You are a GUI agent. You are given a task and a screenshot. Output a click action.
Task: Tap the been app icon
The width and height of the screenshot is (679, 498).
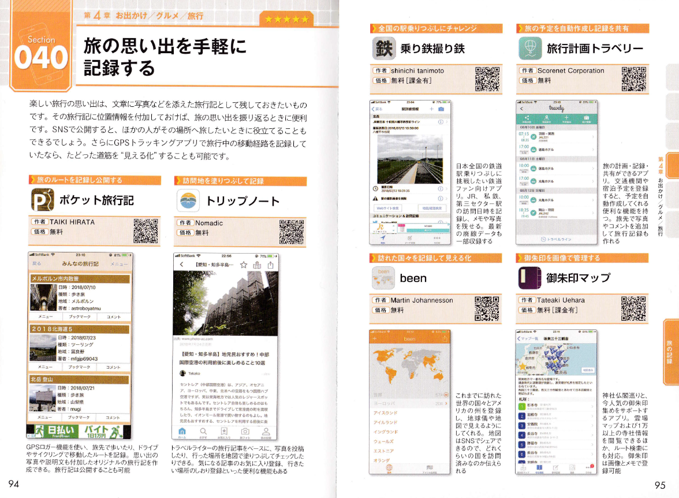(x=383, y=278)
